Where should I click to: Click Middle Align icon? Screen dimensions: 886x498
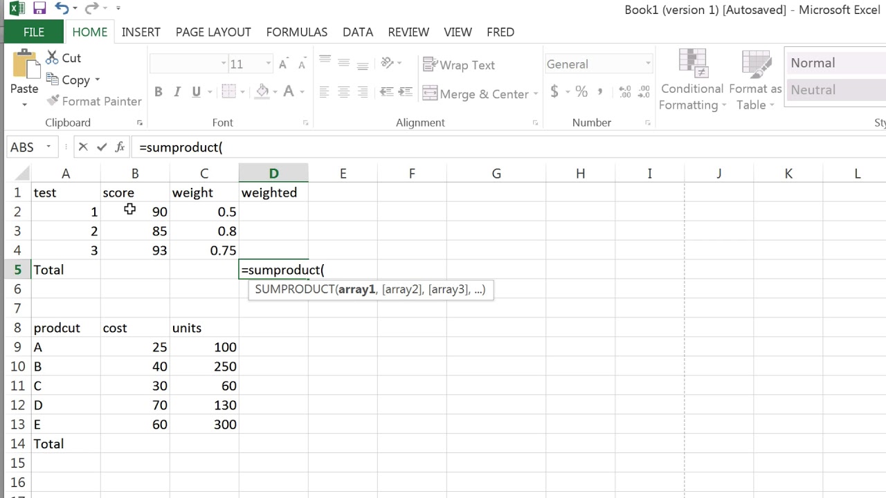pos(343,63)
